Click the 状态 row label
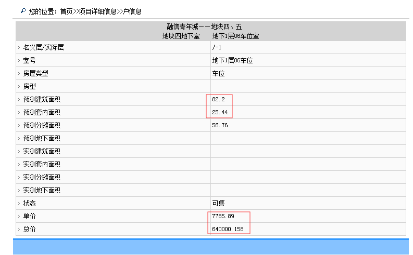This screenshot has height=255, width=413. [x=29, y=203]
